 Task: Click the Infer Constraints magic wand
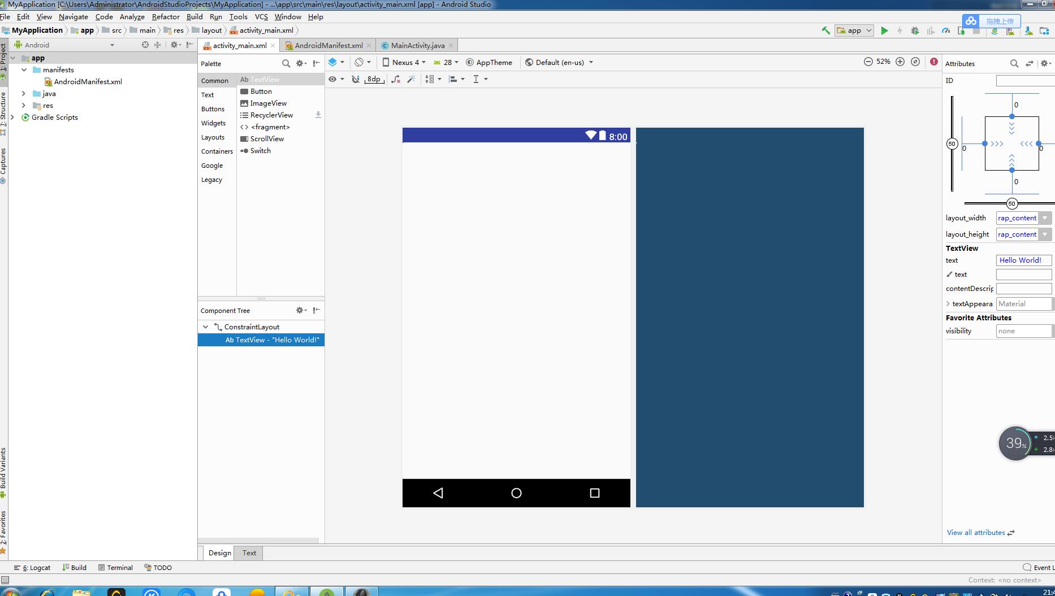(x=412, y=79)
